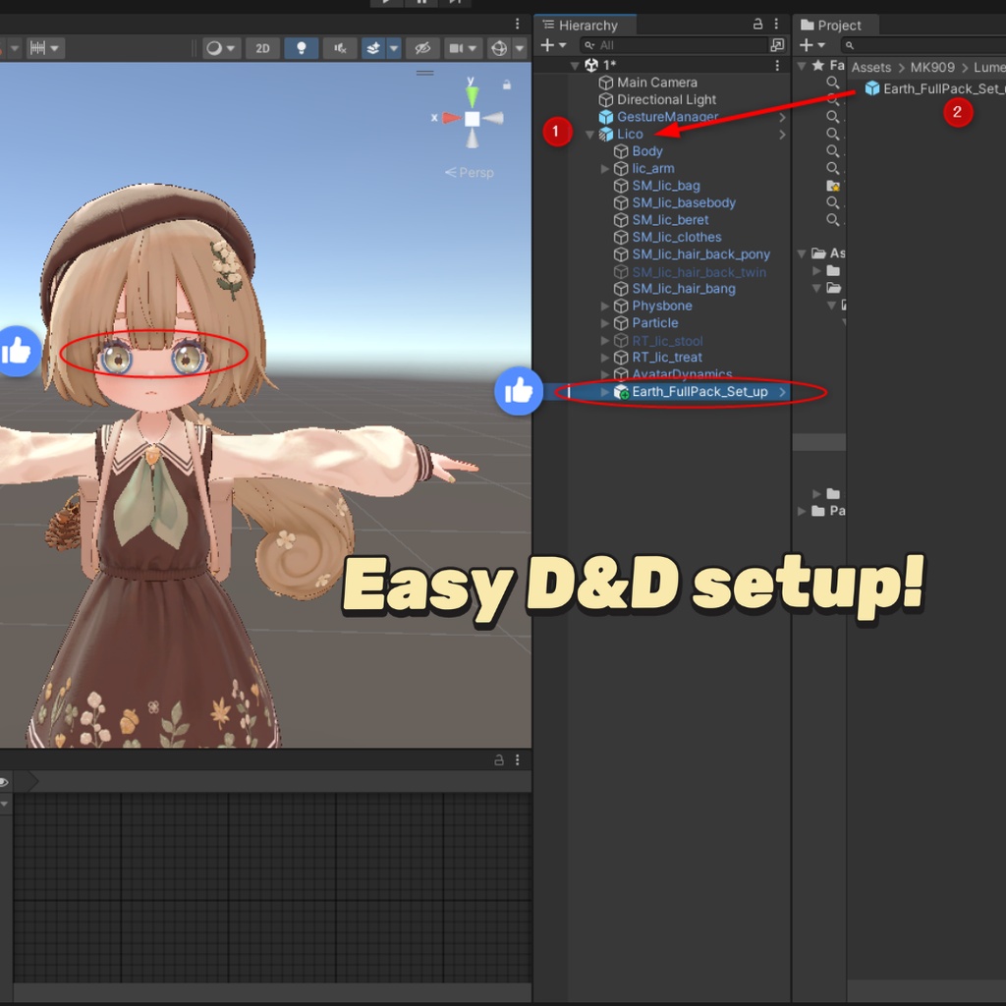
Task: Open the Scene view three-dot menu
Action: point(517,24)
